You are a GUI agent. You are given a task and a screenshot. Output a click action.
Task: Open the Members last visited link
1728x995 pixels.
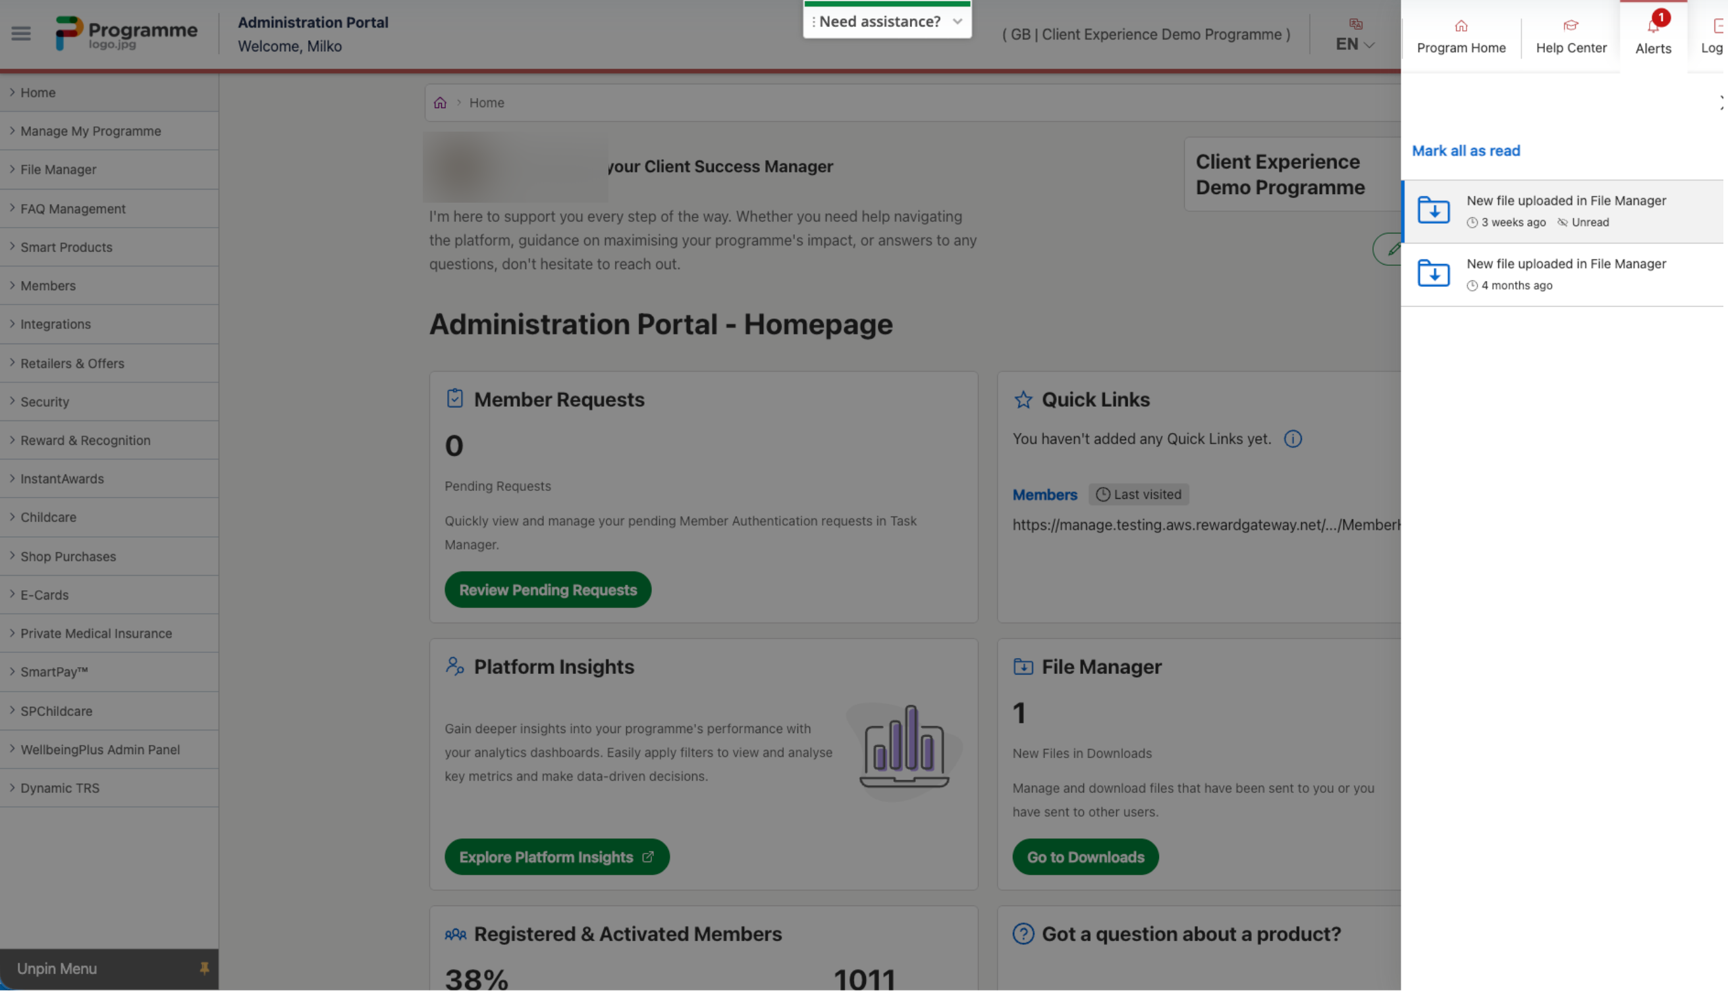point(1044,495)
